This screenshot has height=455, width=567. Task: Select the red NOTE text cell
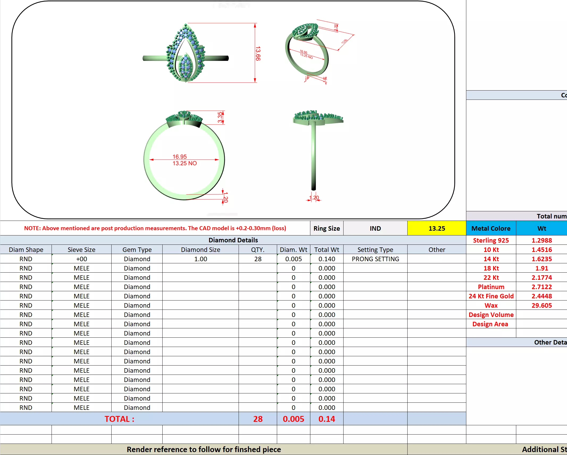click(155, 228)
